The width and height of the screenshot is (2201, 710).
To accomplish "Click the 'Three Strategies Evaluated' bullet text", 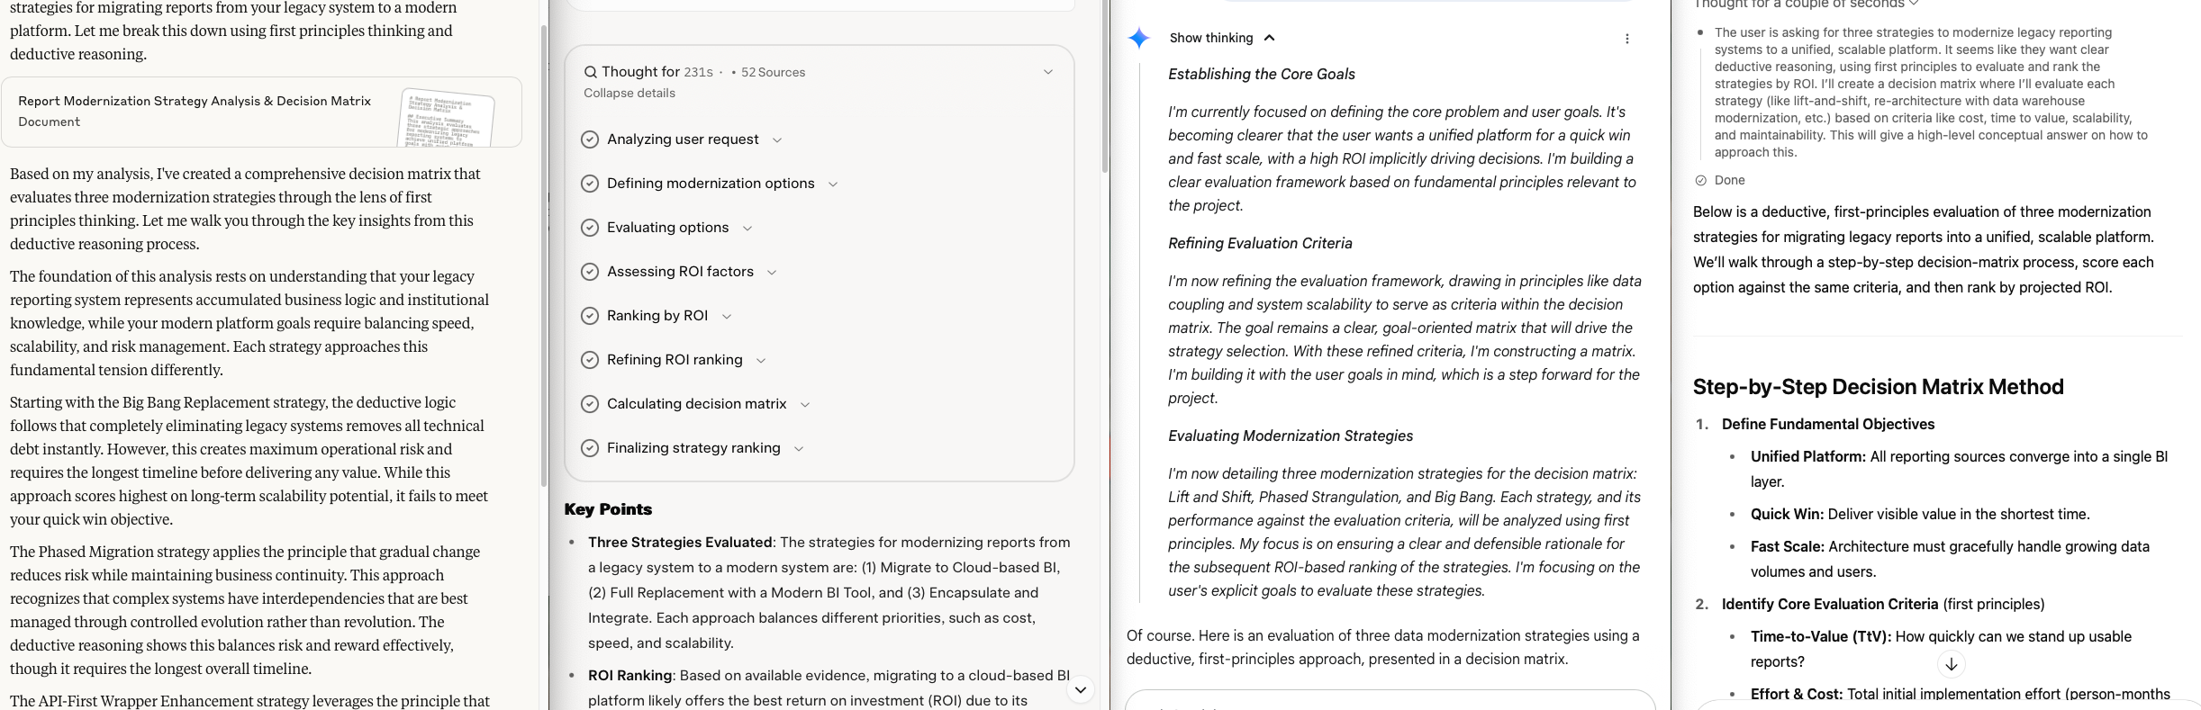I will [x=680, y=542].
